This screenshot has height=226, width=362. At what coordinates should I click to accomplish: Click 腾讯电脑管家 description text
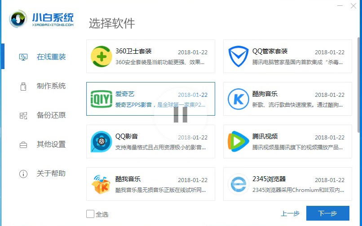[x=297, y=62]
